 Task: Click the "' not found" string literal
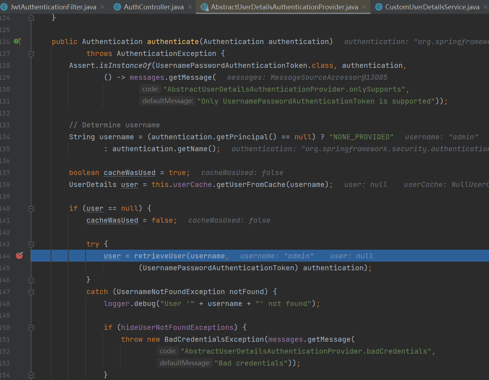tap(284, 303)
